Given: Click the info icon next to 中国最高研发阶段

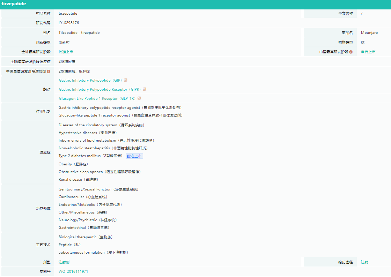Looking at the screenshot, I should 351,52.
